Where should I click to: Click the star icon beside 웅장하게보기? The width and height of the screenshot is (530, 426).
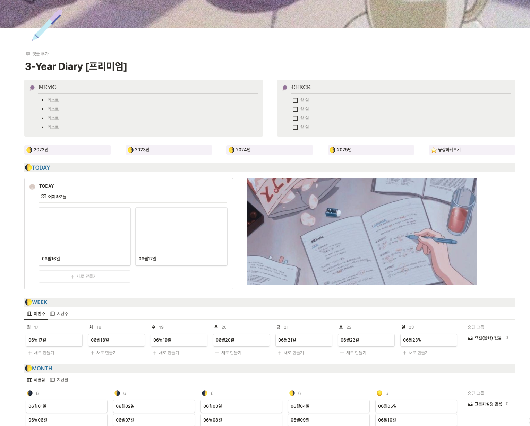[434, 150]
